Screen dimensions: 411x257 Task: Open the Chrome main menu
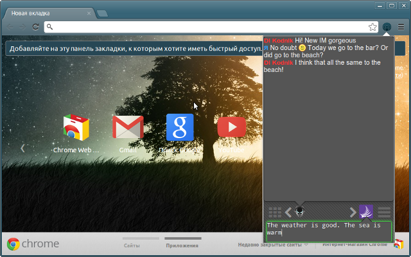tap(401, 27)
